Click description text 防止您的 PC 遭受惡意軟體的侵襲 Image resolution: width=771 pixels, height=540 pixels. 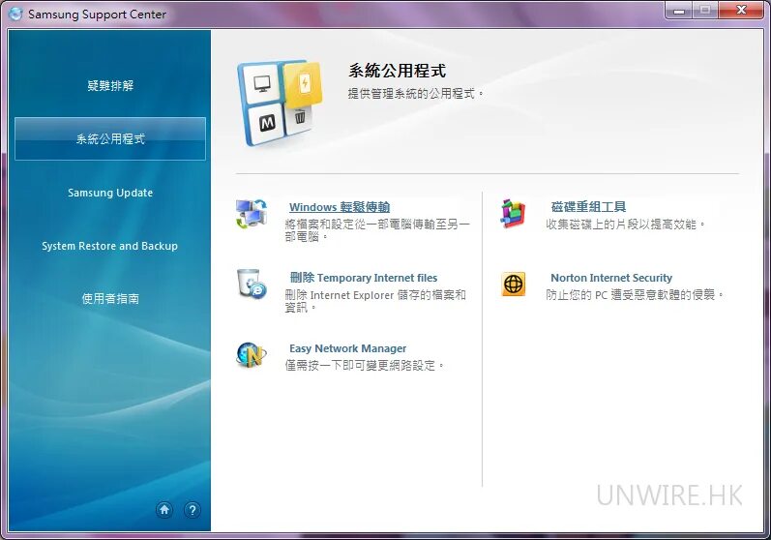635,294
